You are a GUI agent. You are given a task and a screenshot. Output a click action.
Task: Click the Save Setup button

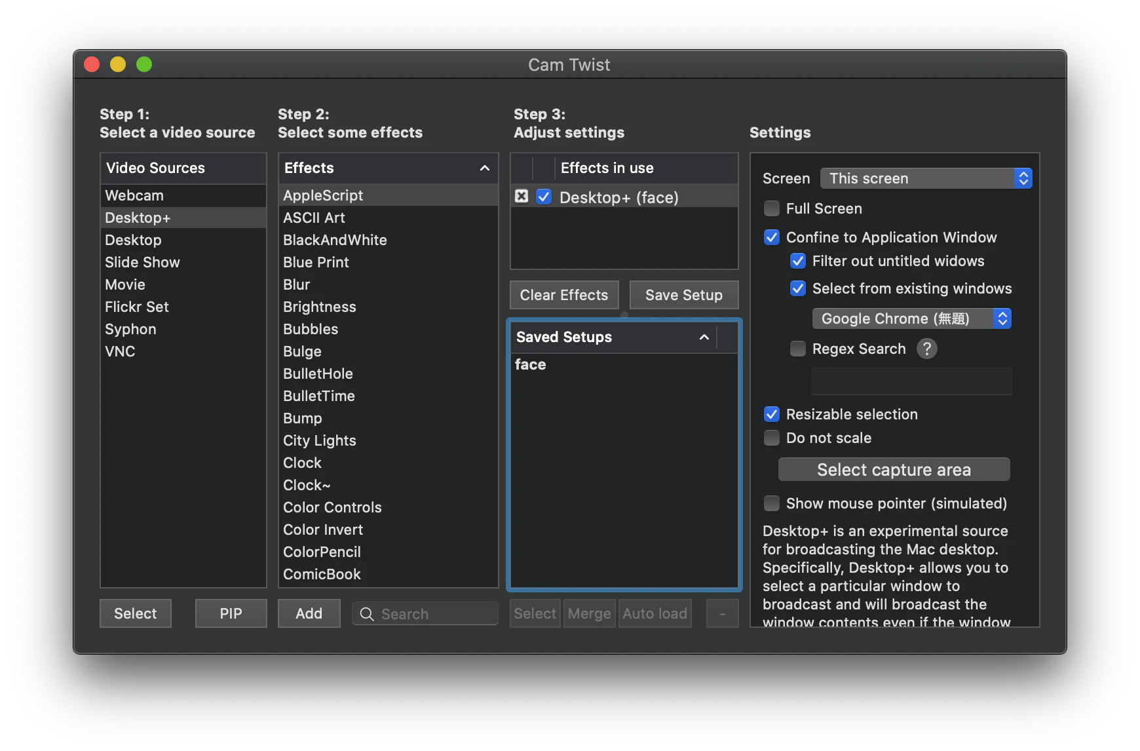pos(684,295)
